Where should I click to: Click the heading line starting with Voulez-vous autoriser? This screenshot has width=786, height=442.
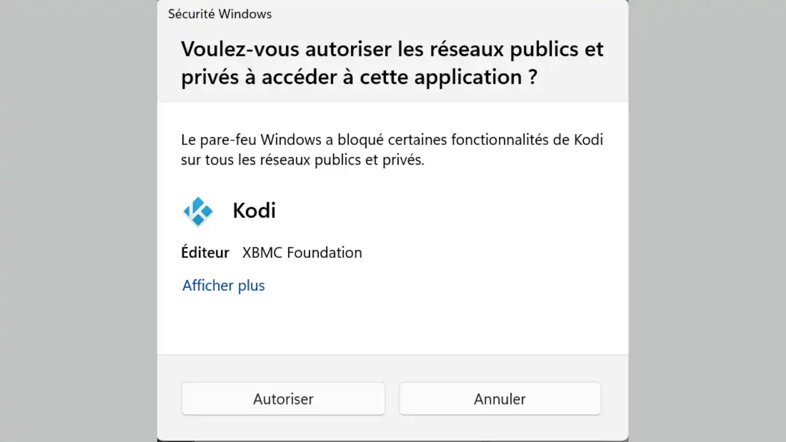(x=392, y=49)
